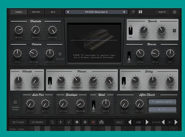
Task: Click the Phaser Speed knob
Action: coord(61,80)
